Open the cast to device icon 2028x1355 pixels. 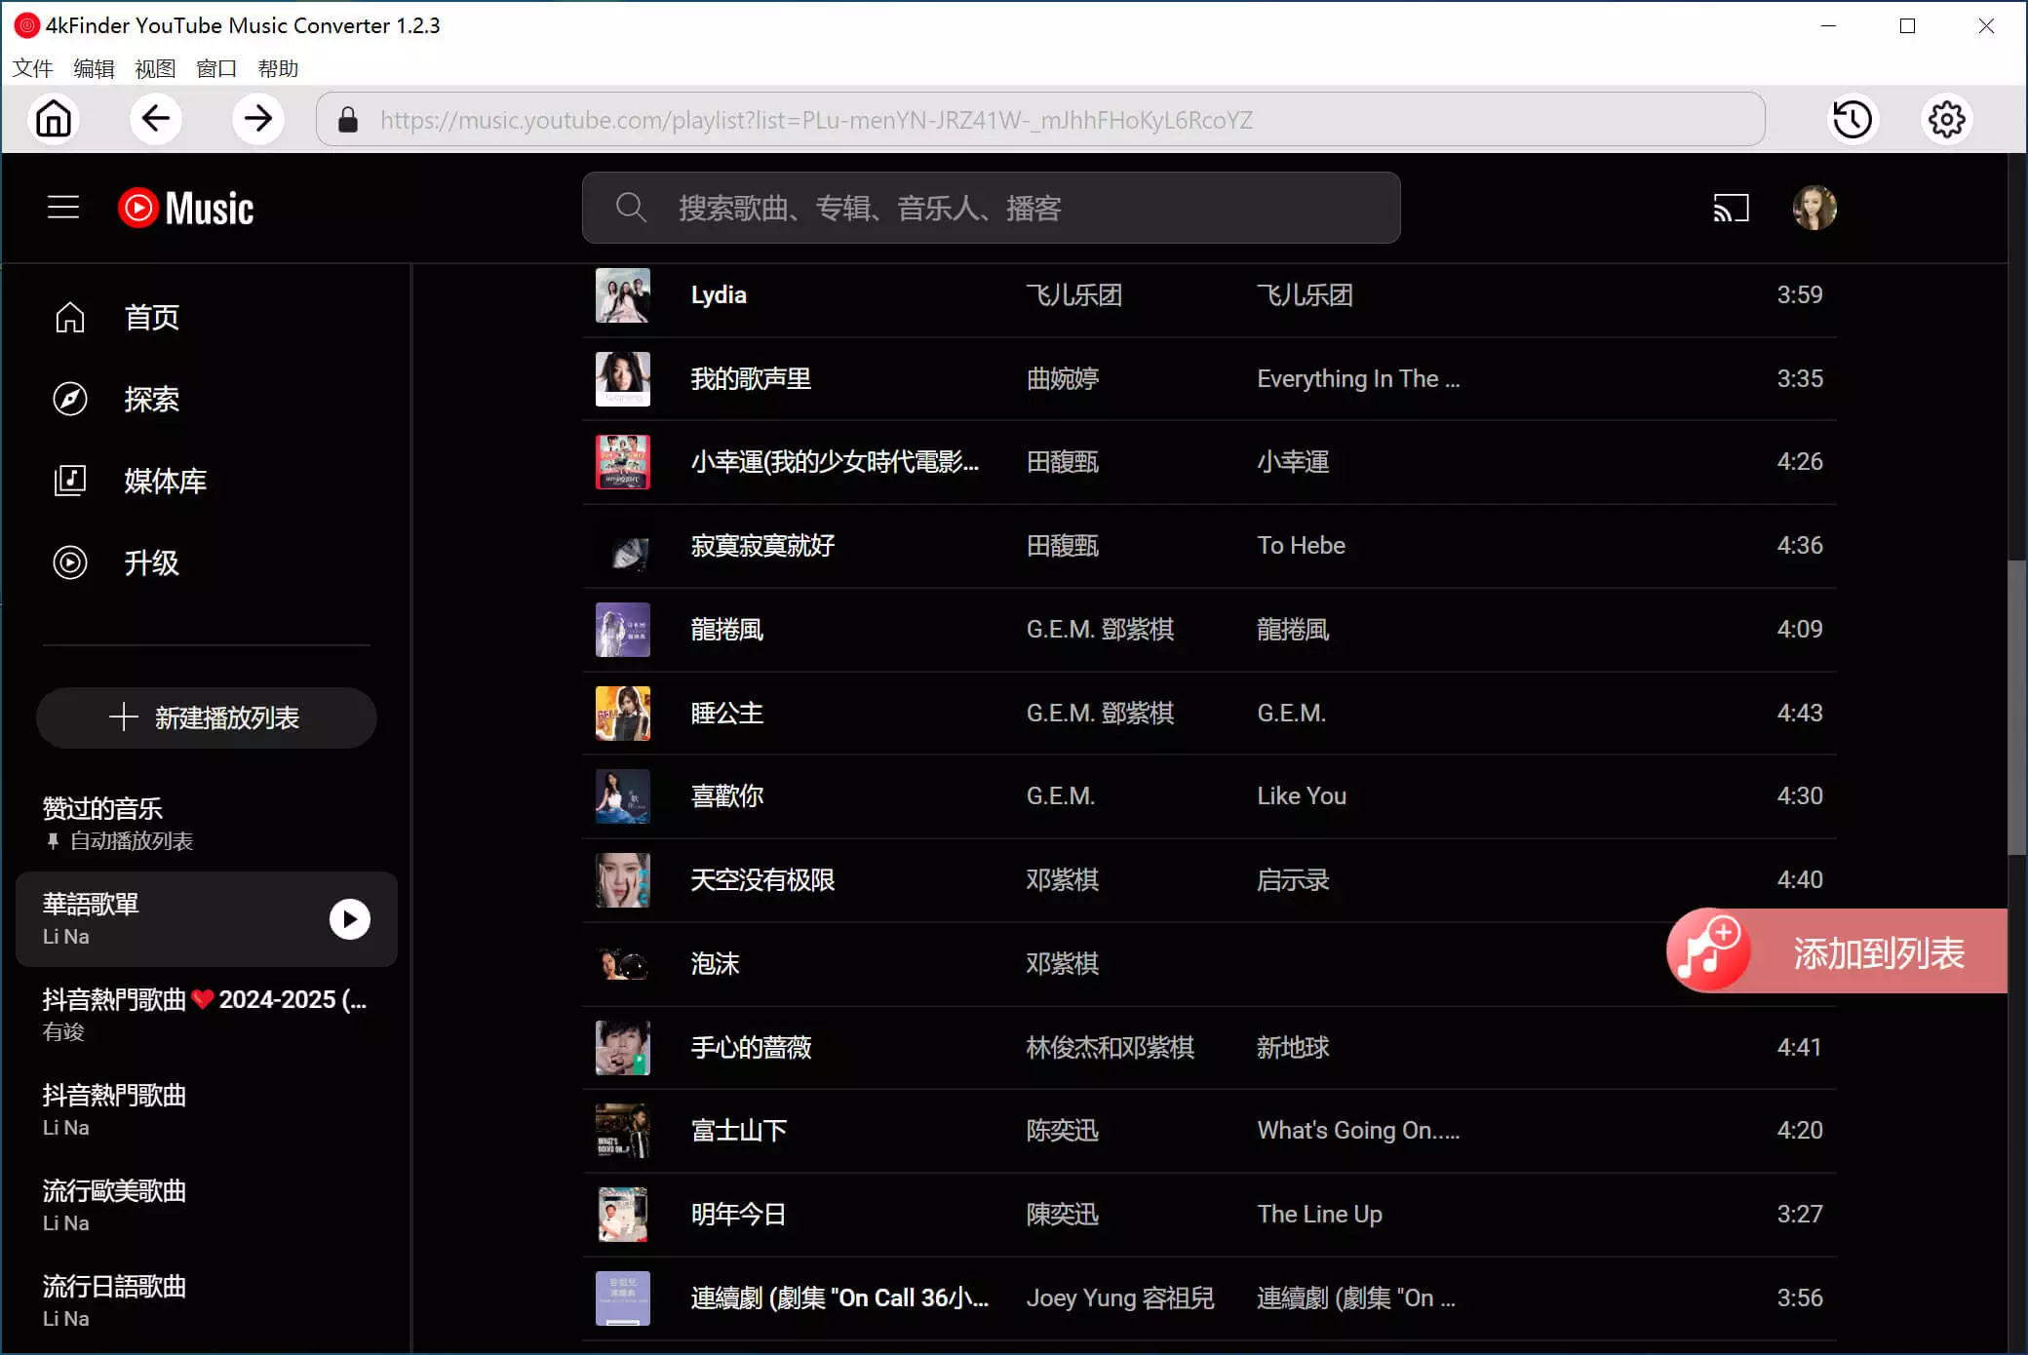[1731, 208]
